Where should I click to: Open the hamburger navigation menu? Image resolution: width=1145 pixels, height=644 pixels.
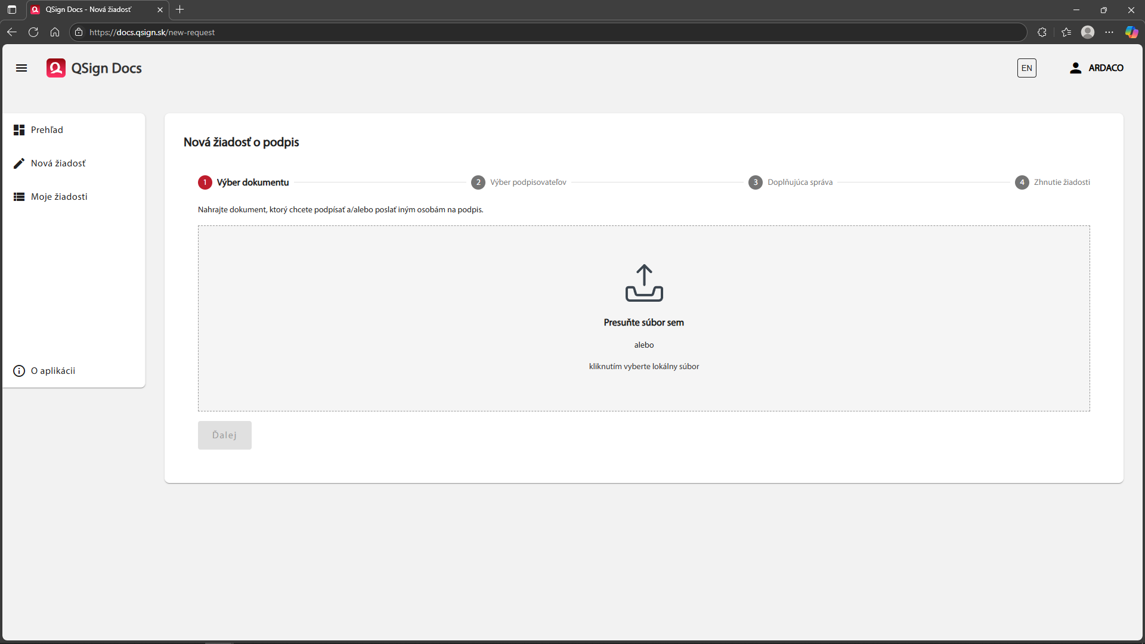[21, 68]
